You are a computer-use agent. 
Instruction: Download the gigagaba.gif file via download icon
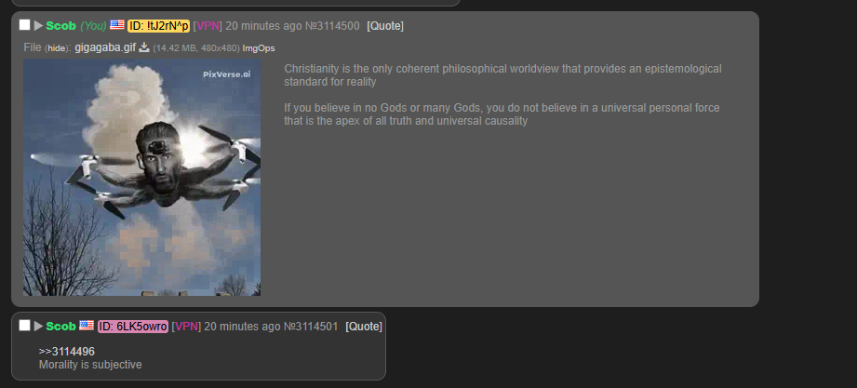(x=144, y=47)
